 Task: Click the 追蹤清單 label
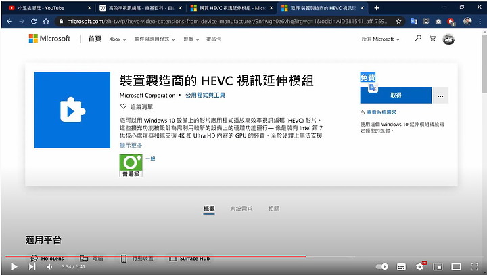[x=141, y=107]
